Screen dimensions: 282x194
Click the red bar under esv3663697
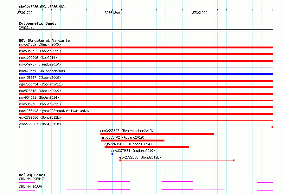pyautogui.click(x=157, y=134)
